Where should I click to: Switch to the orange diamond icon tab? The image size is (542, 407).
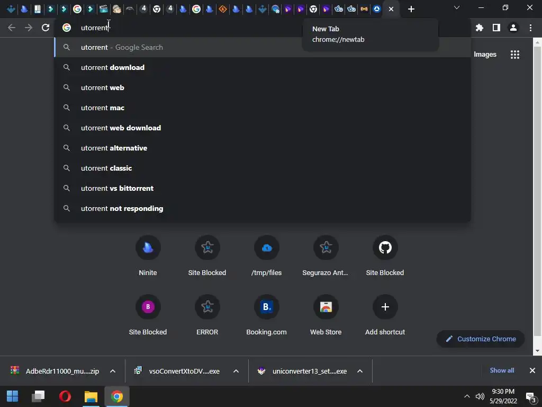[223, 9]
